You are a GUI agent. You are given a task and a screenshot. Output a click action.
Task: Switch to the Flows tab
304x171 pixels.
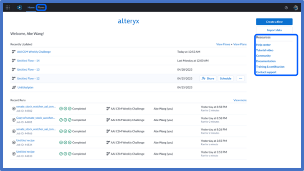(41, 8)
